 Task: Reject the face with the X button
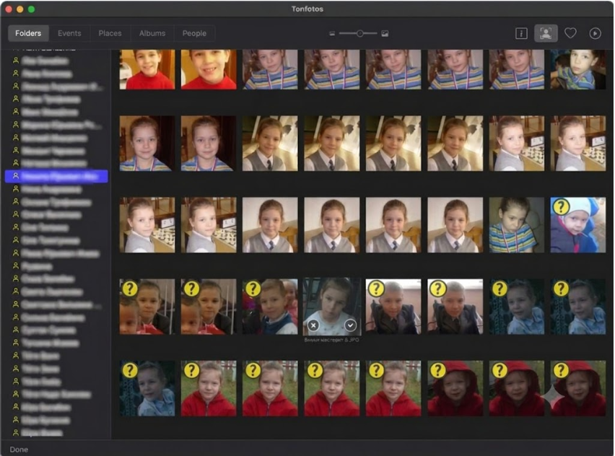(x=313, y=325)
